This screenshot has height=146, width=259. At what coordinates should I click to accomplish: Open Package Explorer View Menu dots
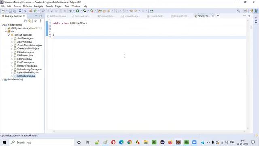click(x=40, y=21)
